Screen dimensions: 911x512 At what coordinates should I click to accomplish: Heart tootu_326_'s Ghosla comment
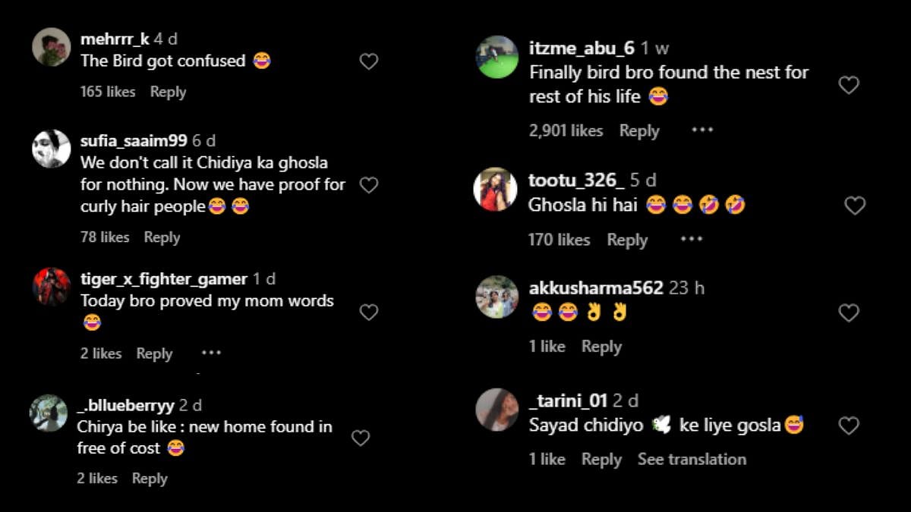[x=855, y=206]
